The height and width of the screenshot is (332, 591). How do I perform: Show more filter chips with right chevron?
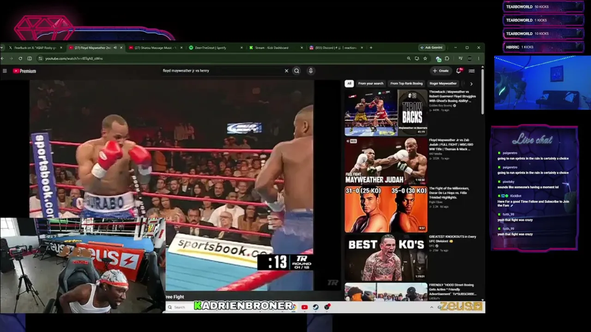(471, 83)
